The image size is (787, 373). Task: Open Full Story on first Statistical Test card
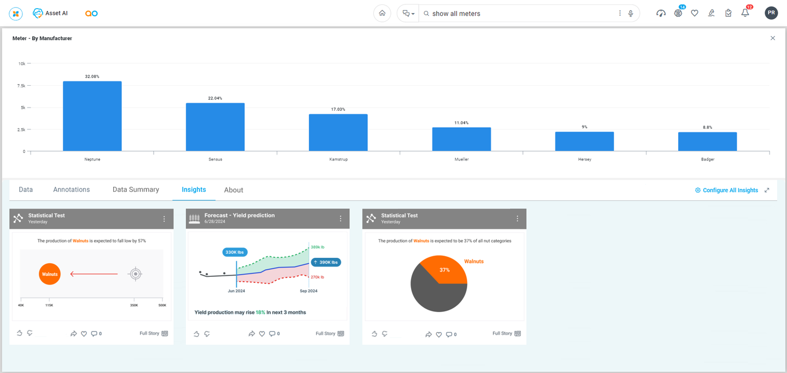pos(154,333)
